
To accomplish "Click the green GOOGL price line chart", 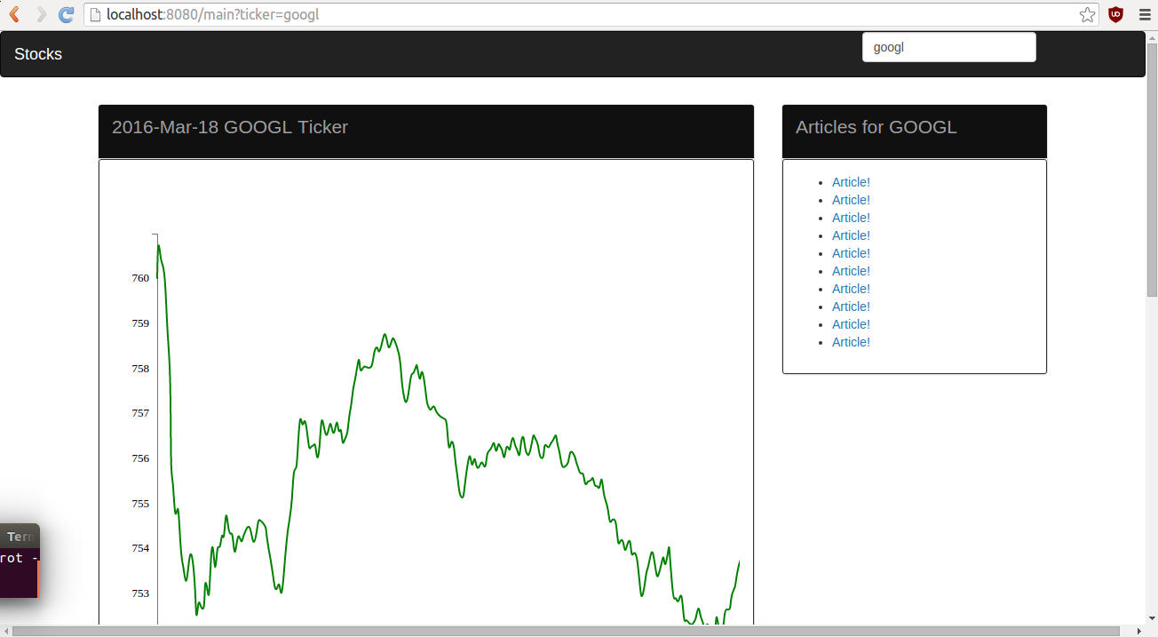I will (448, 434).
